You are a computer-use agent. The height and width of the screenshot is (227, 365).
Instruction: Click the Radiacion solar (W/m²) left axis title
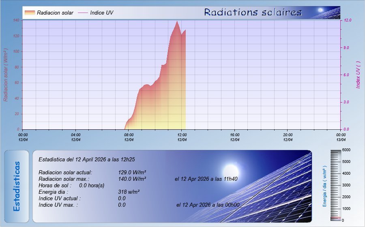tap(6, 75)
